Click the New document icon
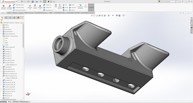193x103 pixels. (24, 1)
